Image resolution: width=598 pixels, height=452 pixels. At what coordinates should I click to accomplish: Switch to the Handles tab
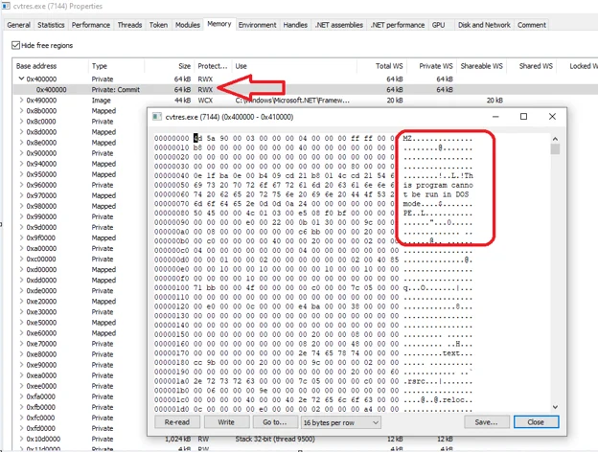pyautogui.click(x=295, y=25)
